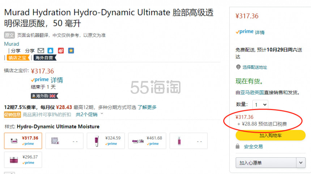Open the 数量 quantity dropdown
The image size is (311, 174).
coord(260,105)
